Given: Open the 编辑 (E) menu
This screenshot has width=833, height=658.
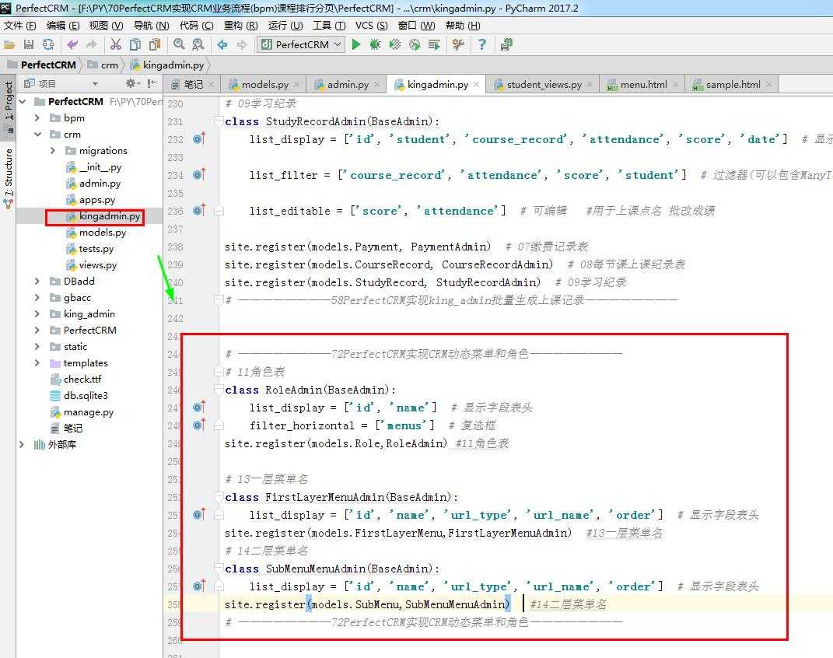Looking at the screenshot, I should (x=63, y=26).
